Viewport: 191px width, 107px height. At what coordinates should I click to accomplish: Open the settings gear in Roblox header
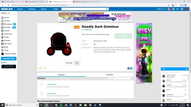pyautogui.click(x=182, y=9)
